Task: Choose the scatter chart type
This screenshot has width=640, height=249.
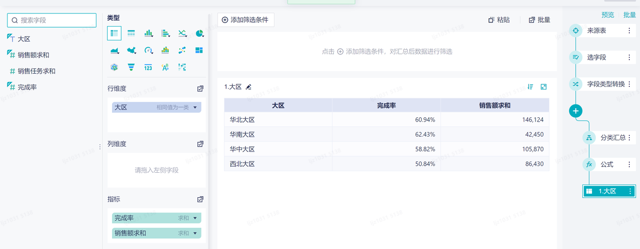Action: (182, 51)
